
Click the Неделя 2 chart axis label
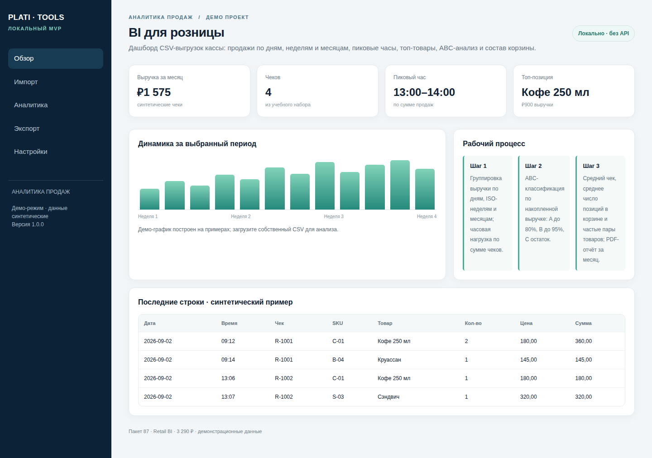[241, 216]
